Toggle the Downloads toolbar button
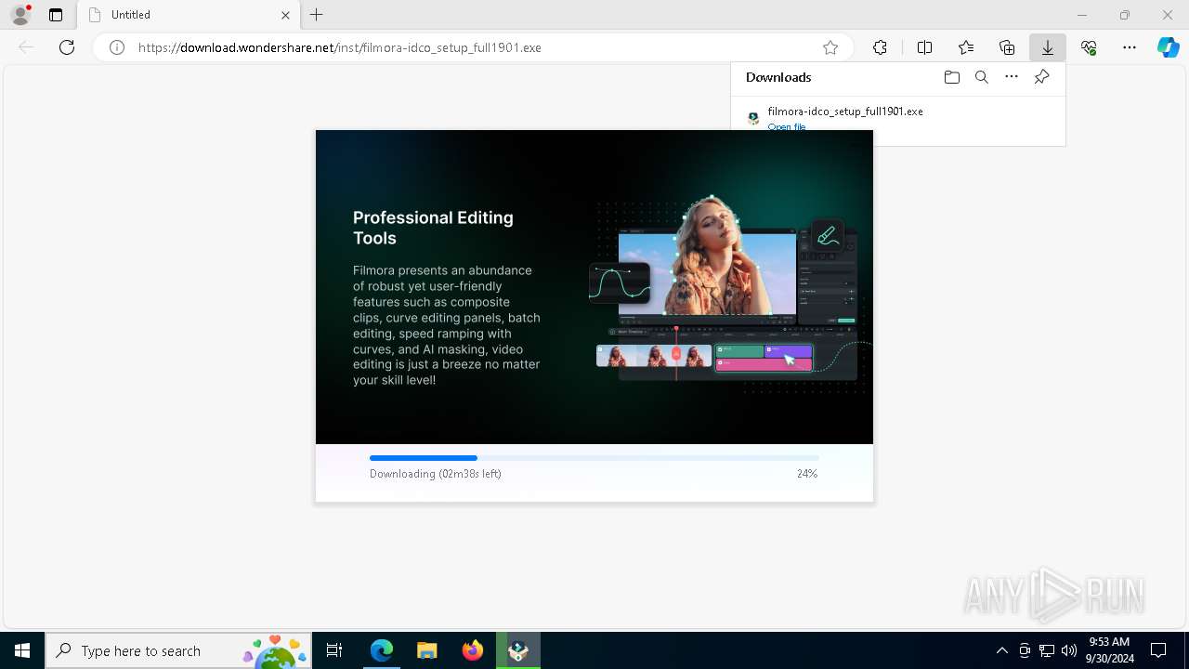 point(1048,47)
